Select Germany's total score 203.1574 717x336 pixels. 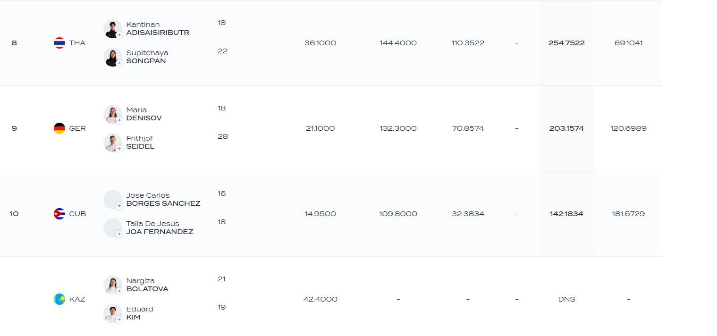(x=566, y=128)
